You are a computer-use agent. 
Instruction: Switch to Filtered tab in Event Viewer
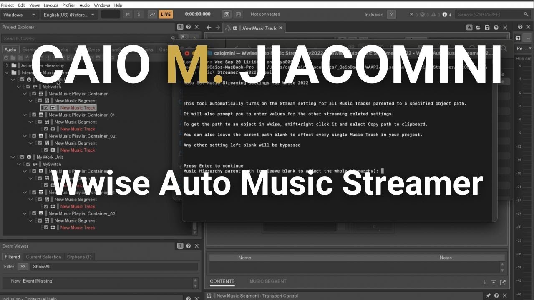pos(12,257)
